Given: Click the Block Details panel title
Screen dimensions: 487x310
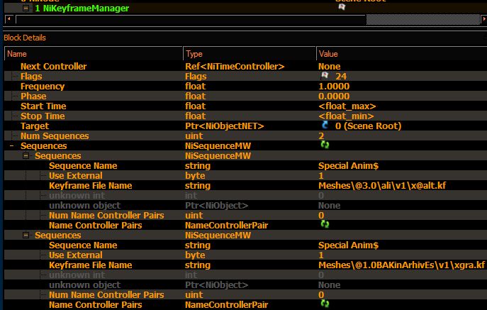Looking at the screenshot, I should 25,38.
